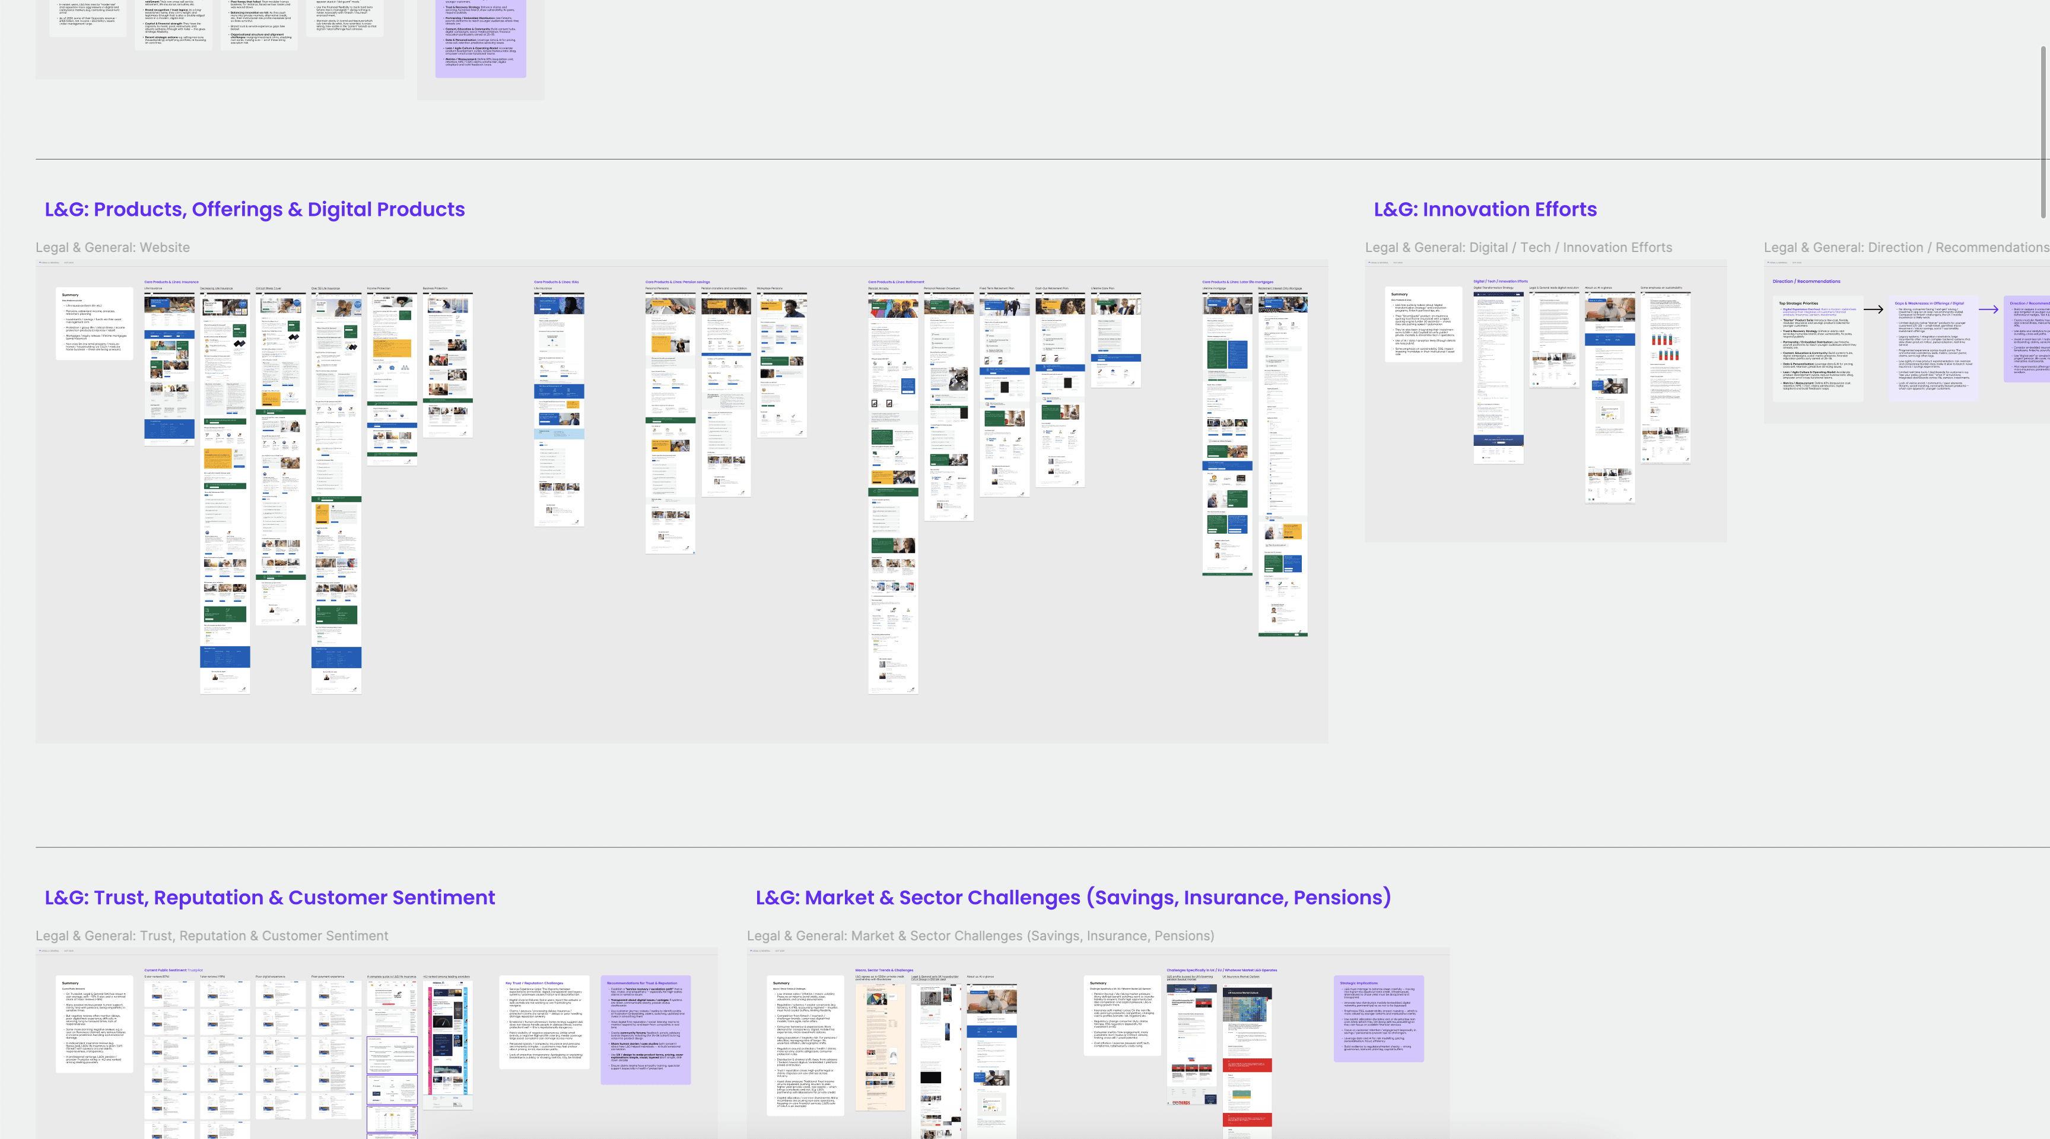Viewport: 2050px width, 1139px height.
Task: Select the Summary card in Website frame
Action: click(94, 323)
